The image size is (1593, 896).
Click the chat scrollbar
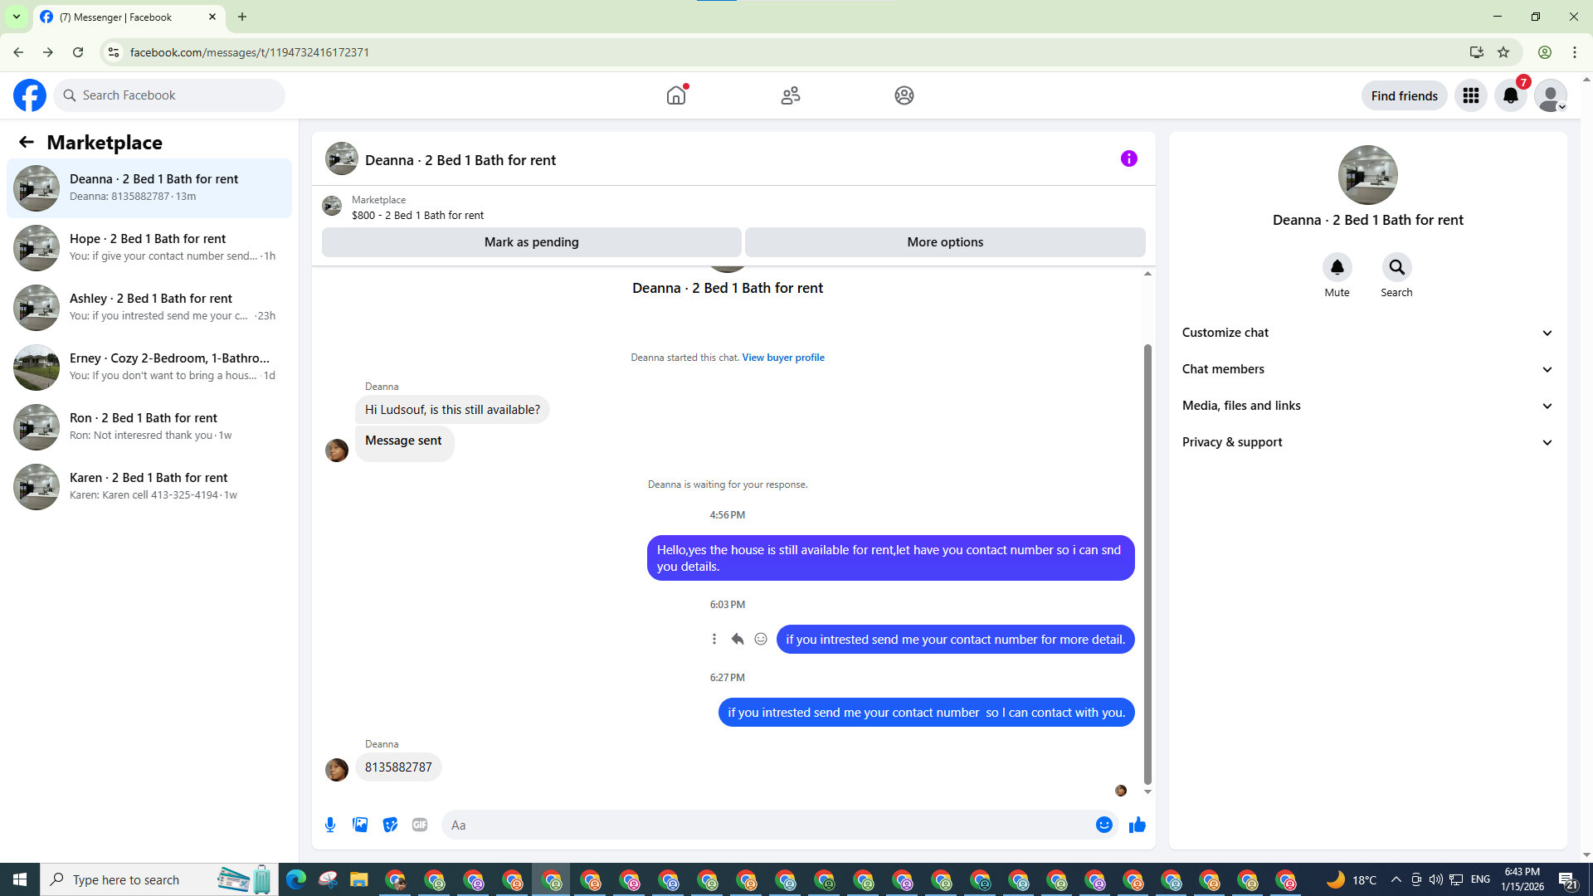tap(1147, 564)
